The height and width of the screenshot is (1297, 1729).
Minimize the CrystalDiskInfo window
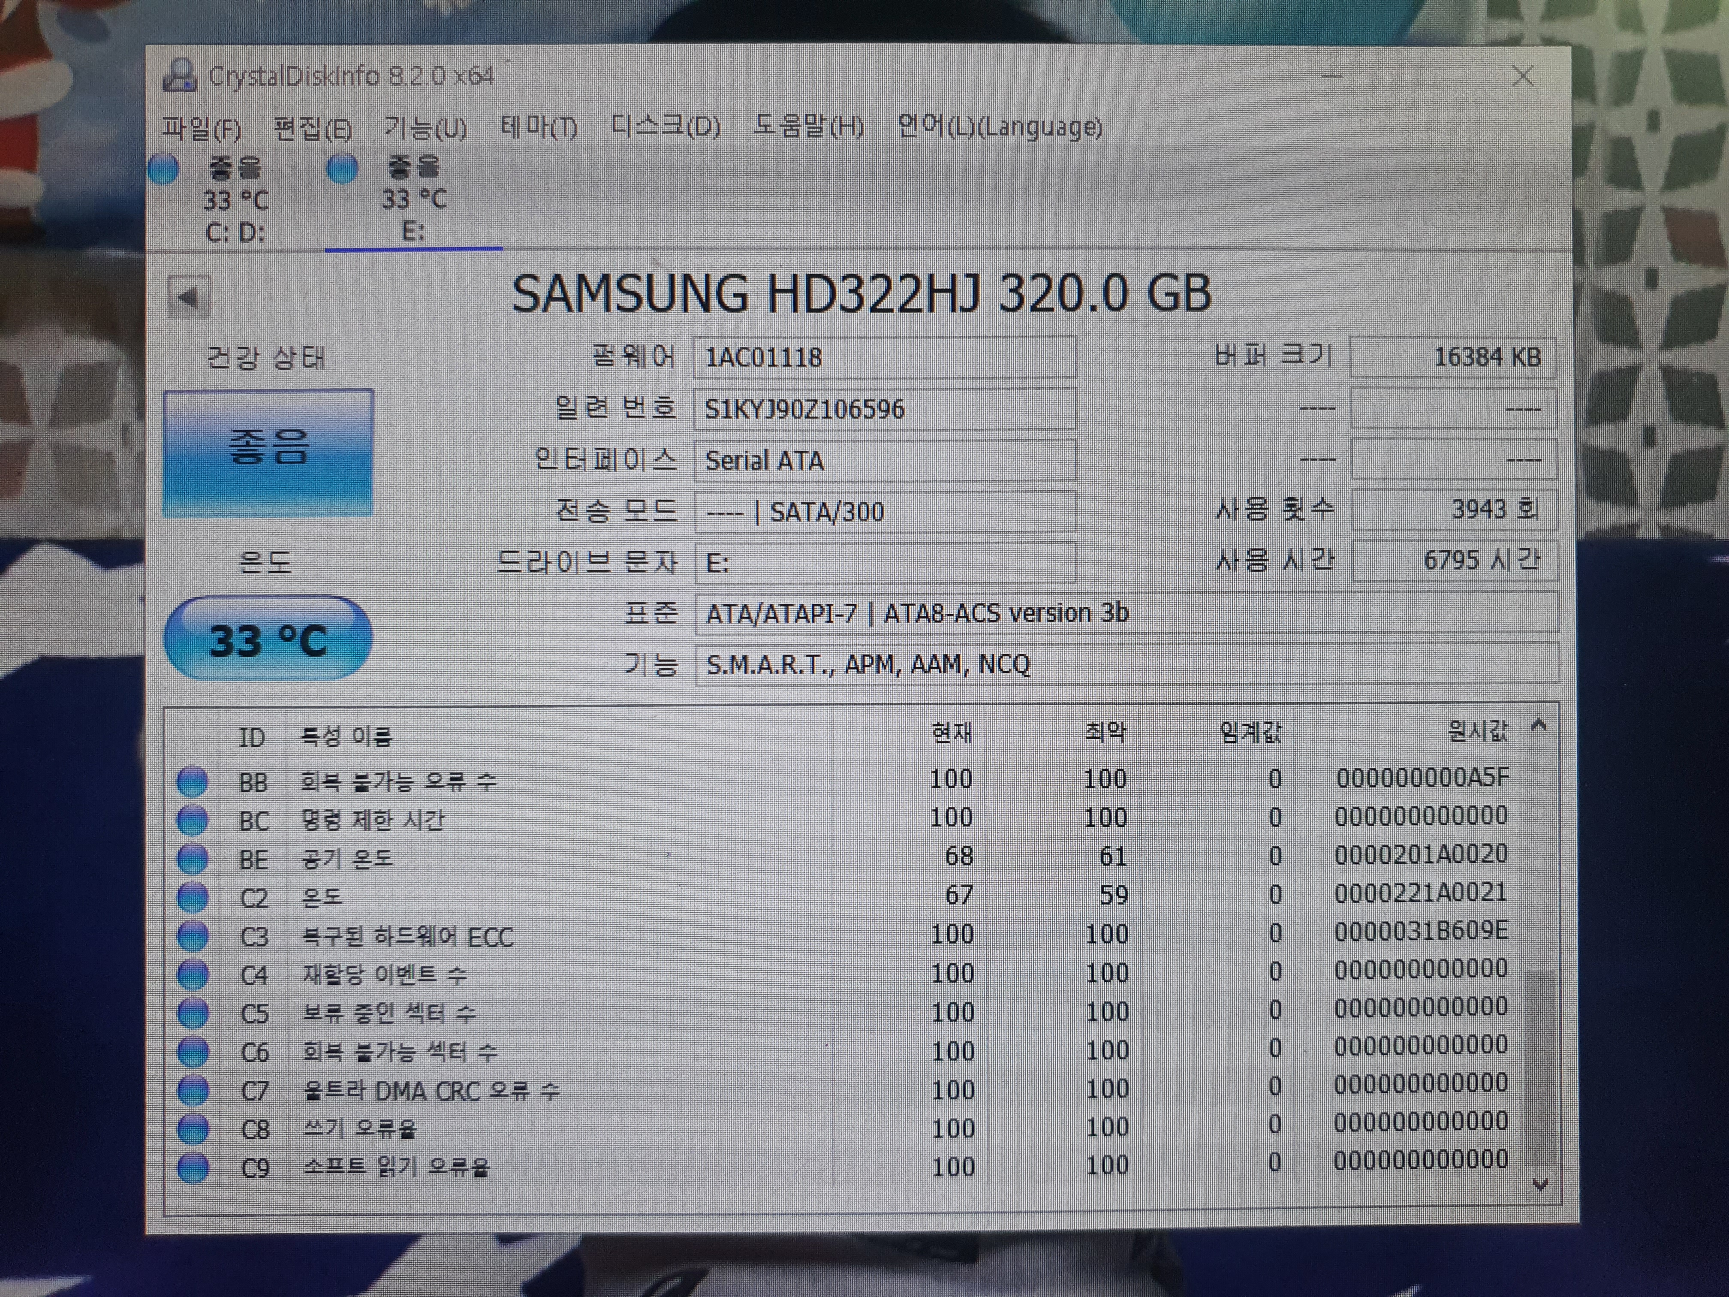click(1332, 77)
